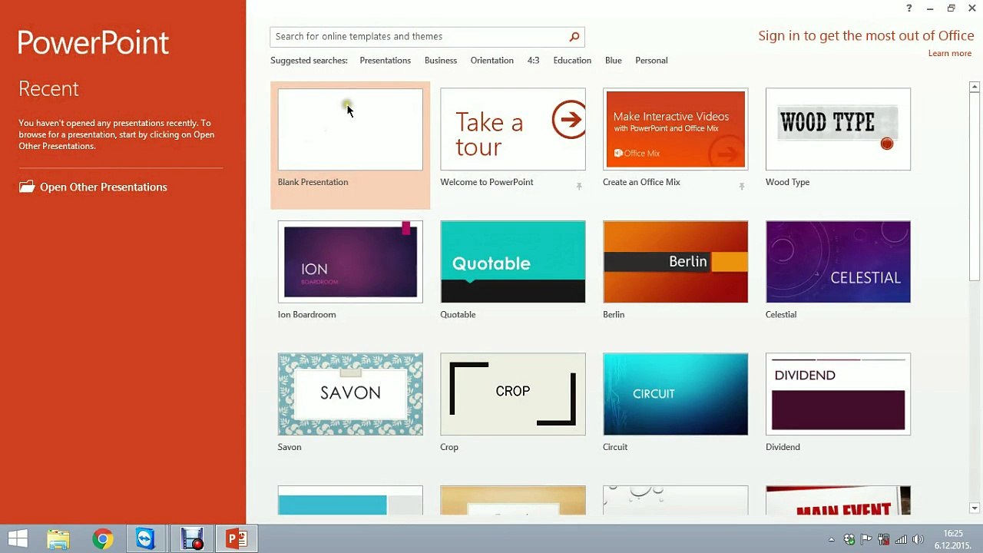Open Take a tour template
Screen dimensions: 983x553
click(x=513, y=129)
